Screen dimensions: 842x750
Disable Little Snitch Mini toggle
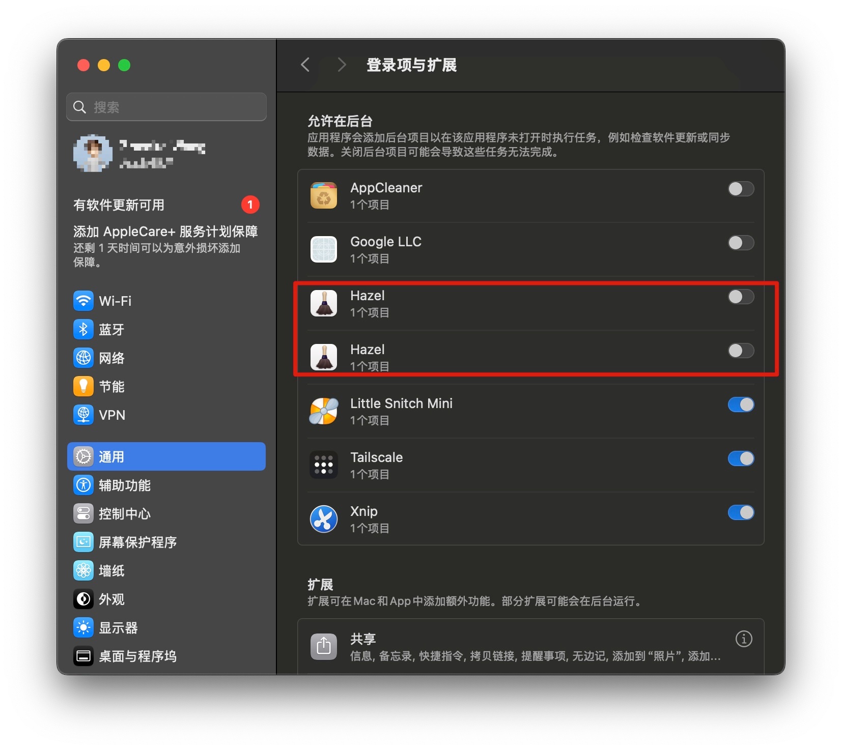point(741,405)
